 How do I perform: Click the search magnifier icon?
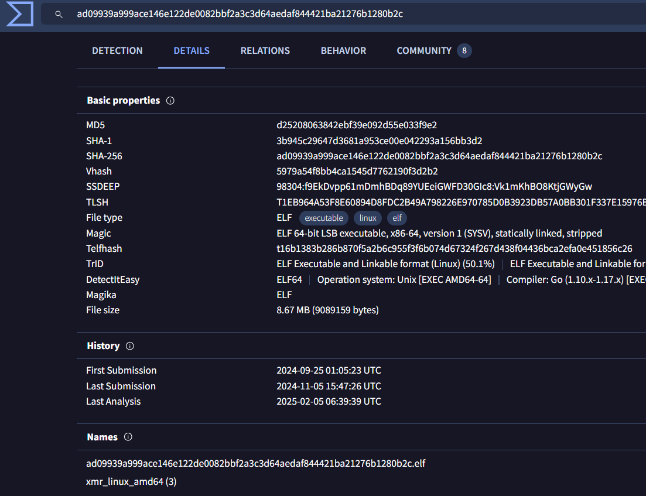pyautogui.click(x=59, y=14)
